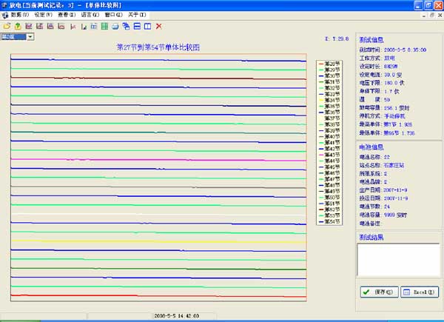Click the red X toolbar icon
The height and width of the screenshot is (322, 444).
(158, 27)
